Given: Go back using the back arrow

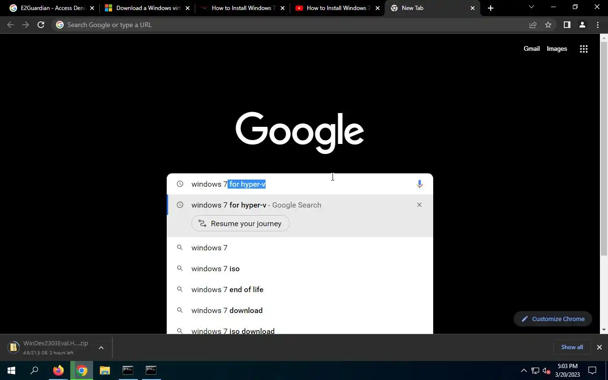Looking at the screenshot, I should [10, 25].
